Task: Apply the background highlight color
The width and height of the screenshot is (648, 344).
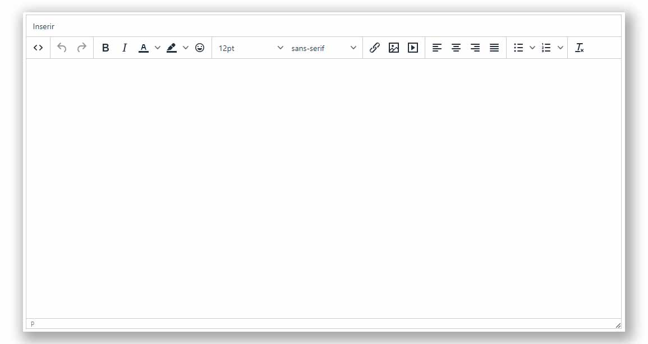Action: (x=172, y=48)
